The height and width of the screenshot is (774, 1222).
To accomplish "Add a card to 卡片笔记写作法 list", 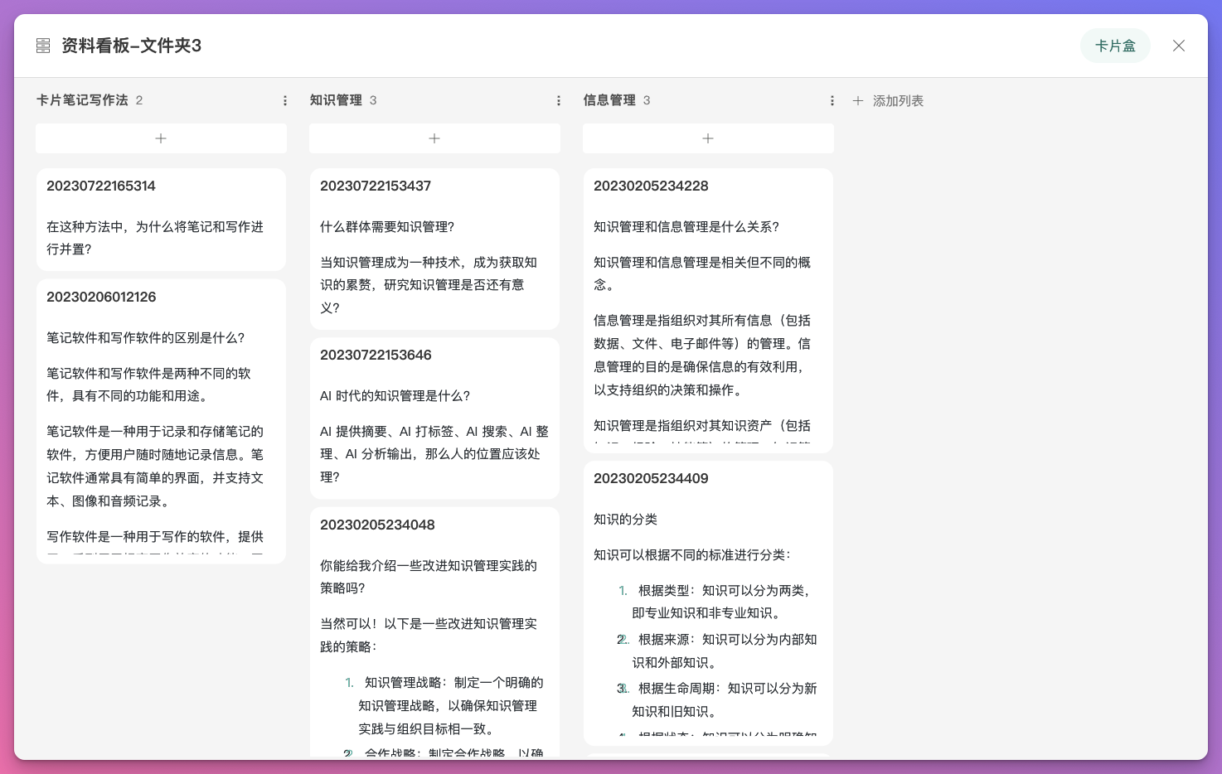I will [161, 138].
